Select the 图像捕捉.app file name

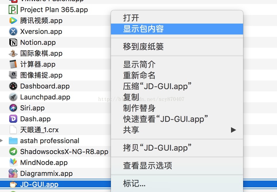(x=41, y=75)
